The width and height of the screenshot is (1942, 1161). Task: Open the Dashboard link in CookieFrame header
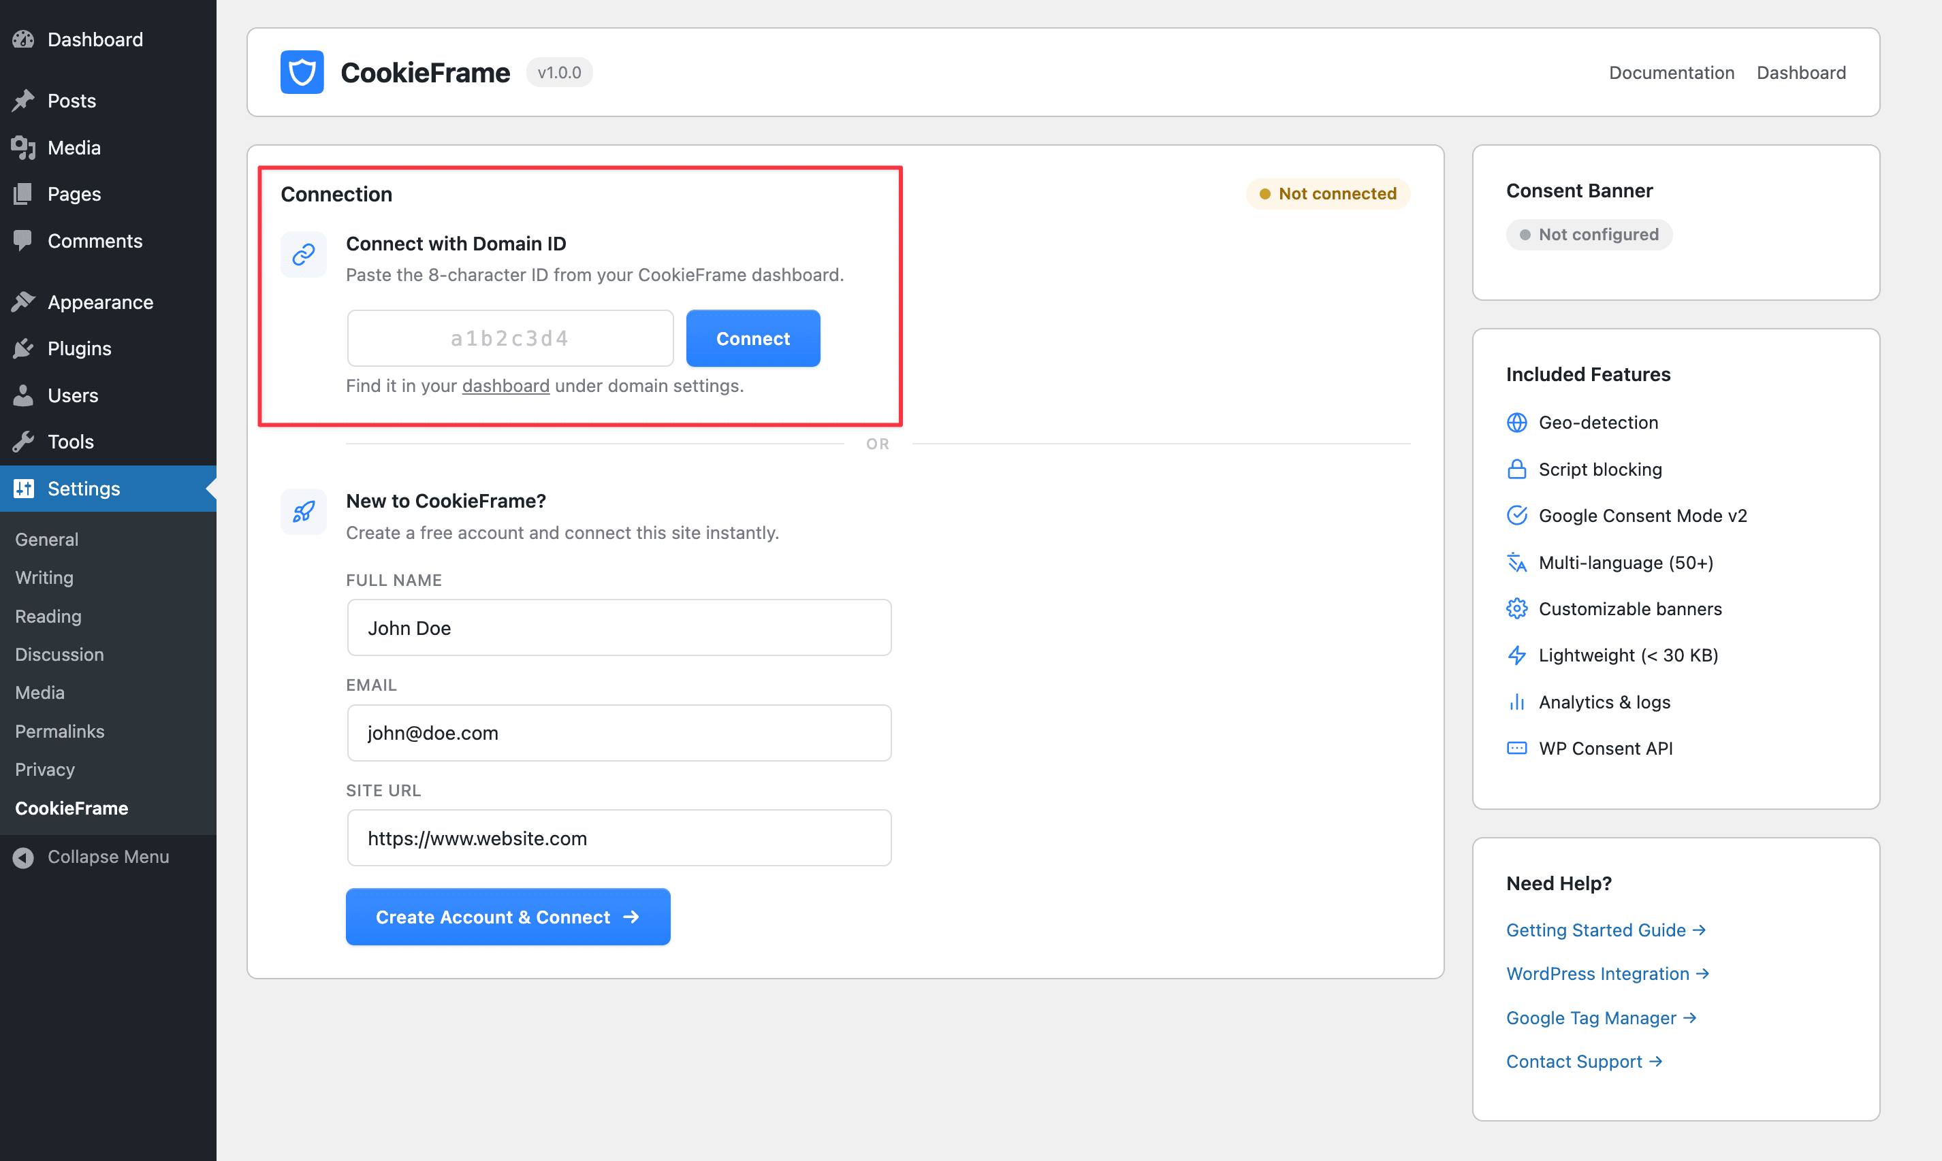(1801, 72)
